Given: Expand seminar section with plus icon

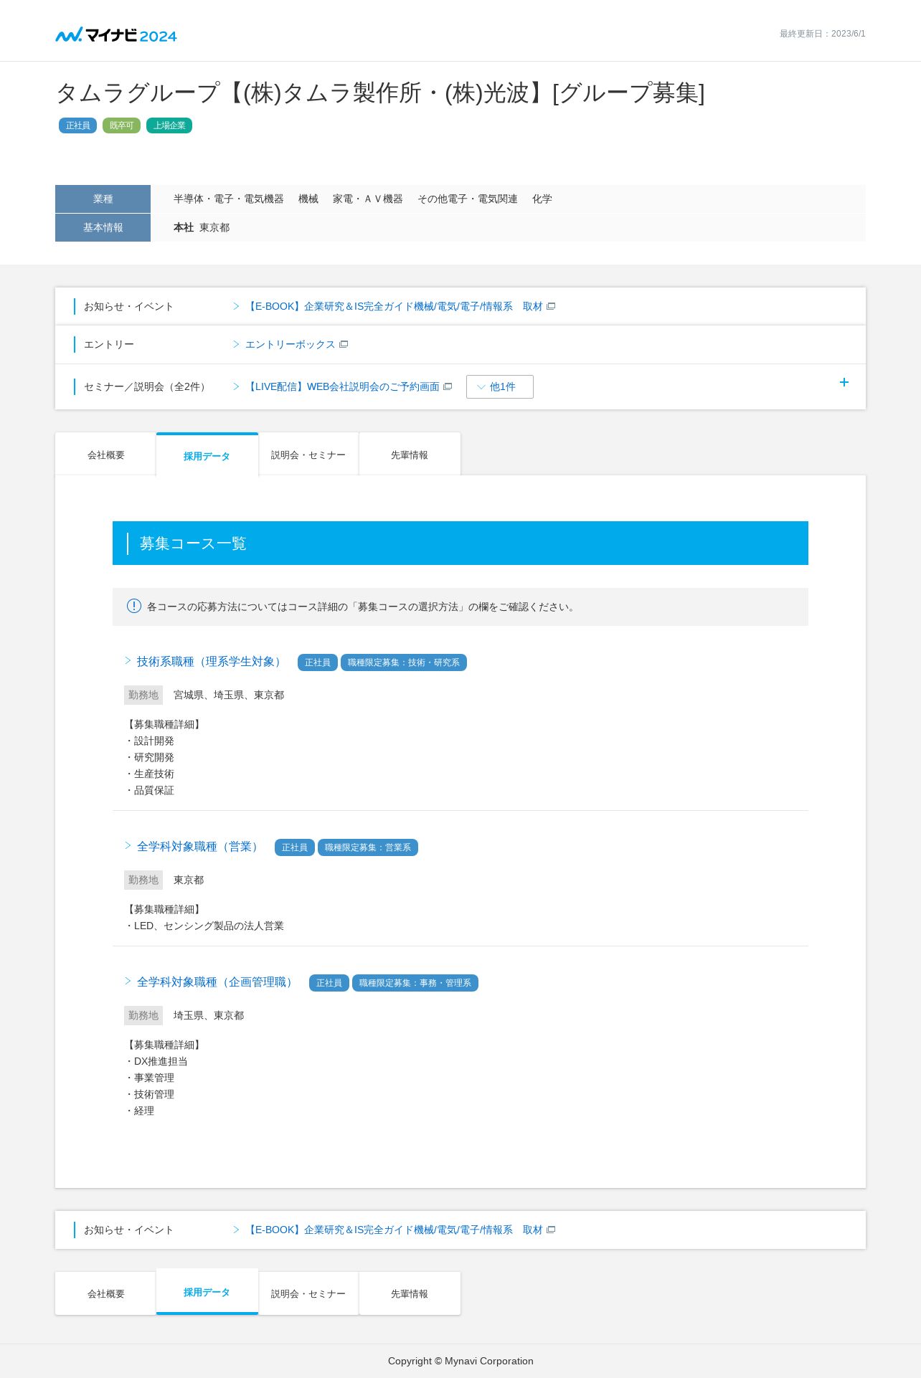Looking at the screenshot, I should [844, 382].
